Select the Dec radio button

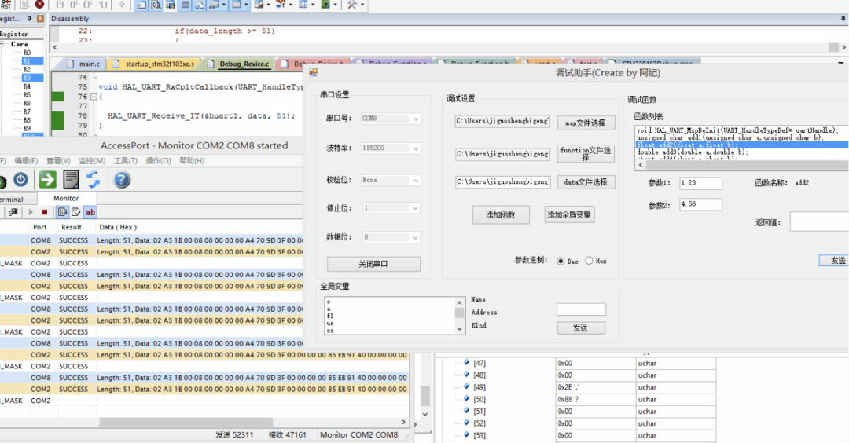pos(561,261)
